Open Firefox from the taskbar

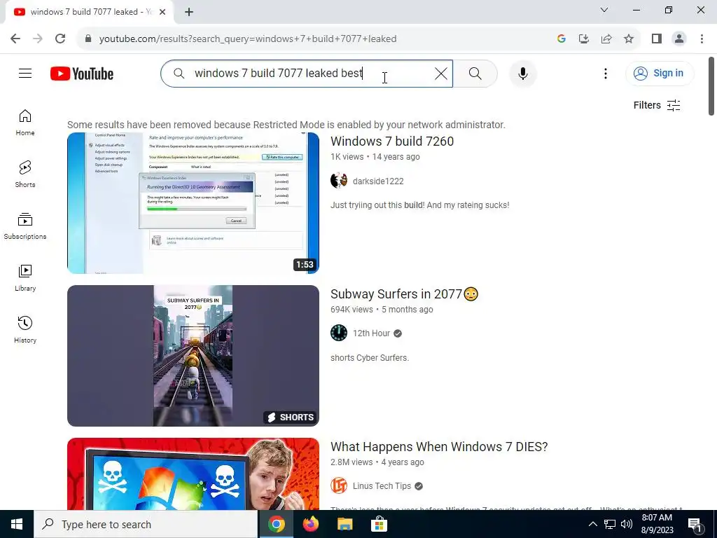pyautogui.click(x=311, y=524)
